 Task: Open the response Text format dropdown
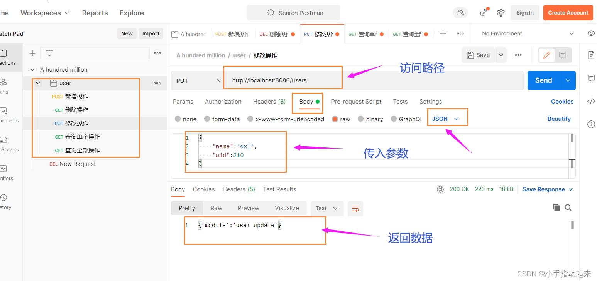tap(326, 208)
